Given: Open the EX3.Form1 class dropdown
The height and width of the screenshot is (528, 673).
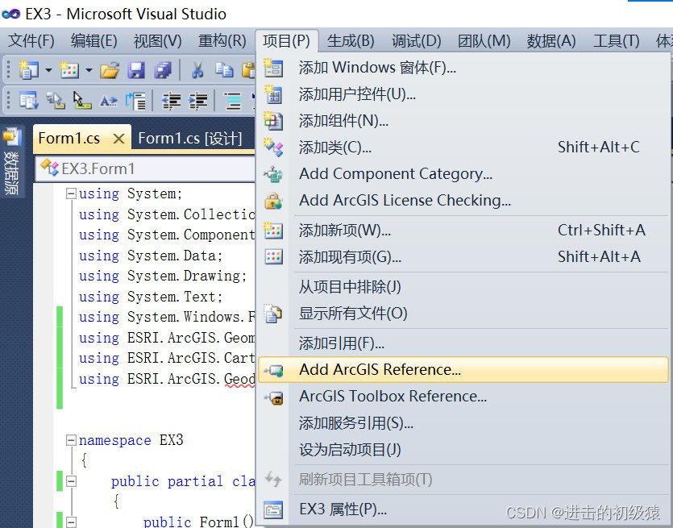Looking at the screenshot, I should [145, 168].
